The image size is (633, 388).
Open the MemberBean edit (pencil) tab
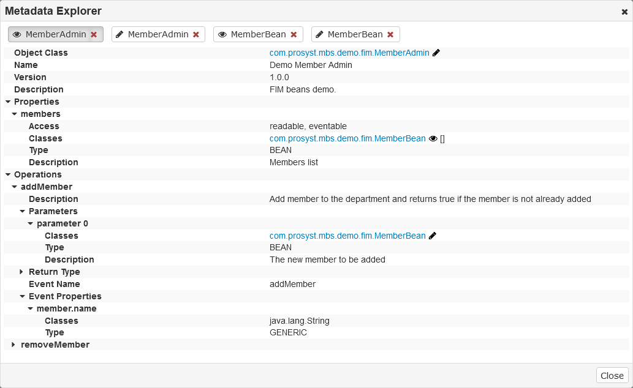349,35
